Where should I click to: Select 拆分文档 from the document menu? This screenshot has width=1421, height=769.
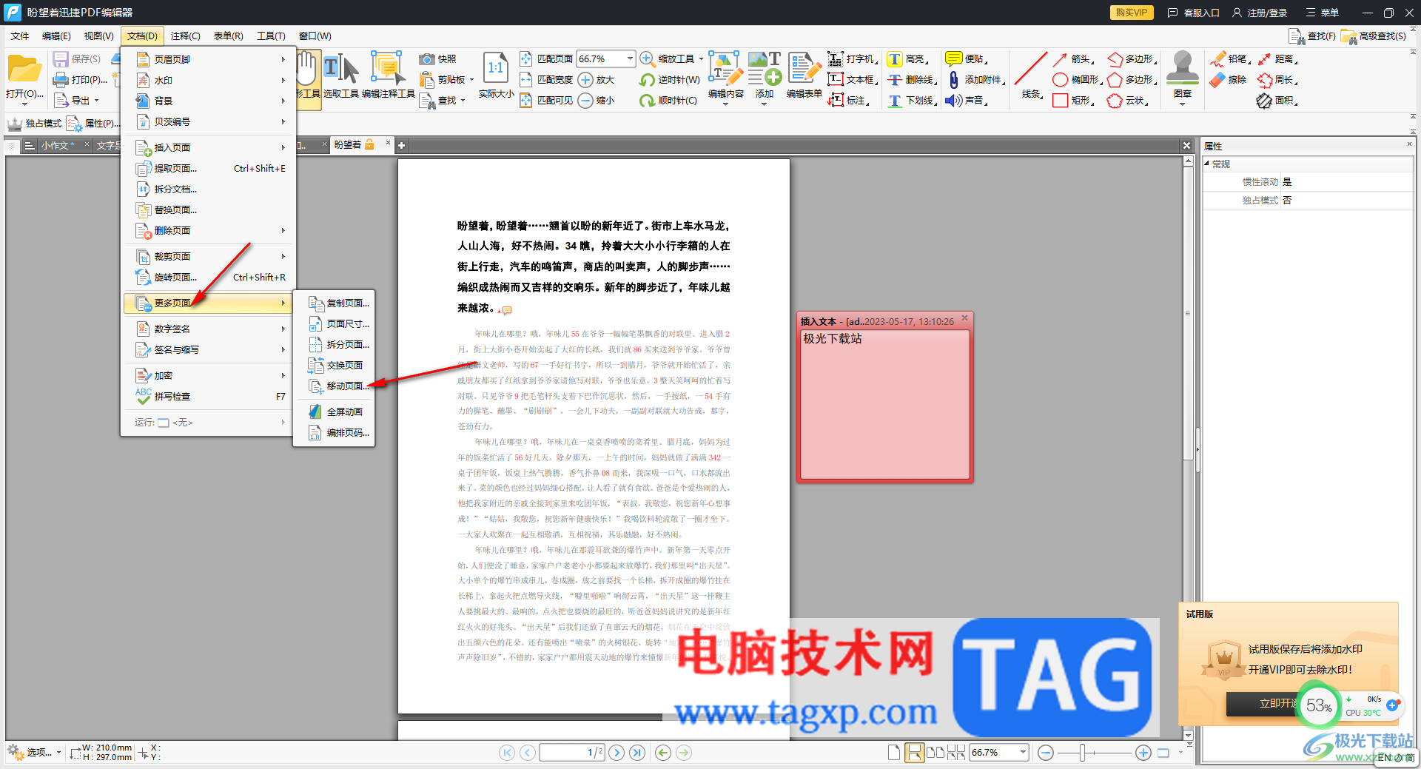pos(209,189)
